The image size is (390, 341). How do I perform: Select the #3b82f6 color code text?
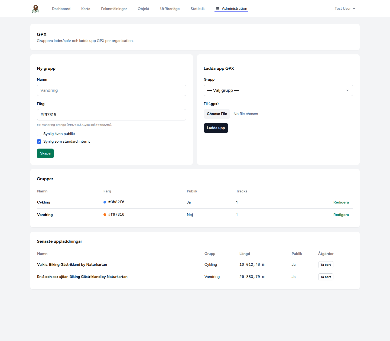coord(116,202)
